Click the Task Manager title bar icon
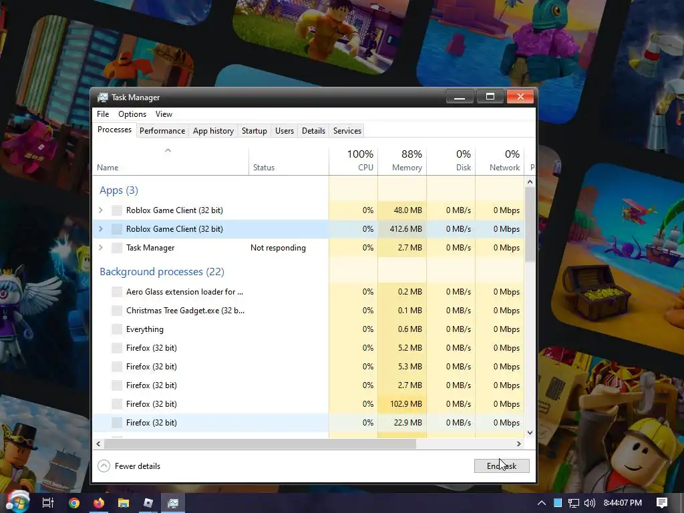The image size is (684, 513). click(102, 98)
